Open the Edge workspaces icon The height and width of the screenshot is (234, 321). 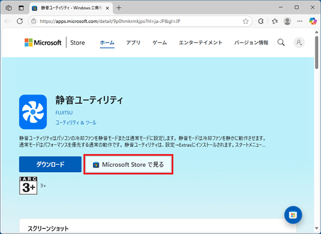coord(9,8)
